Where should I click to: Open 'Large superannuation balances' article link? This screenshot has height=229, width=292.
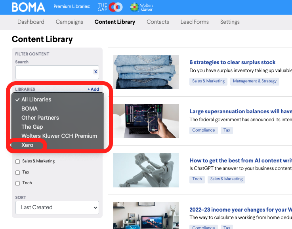(x=240, y=111)
